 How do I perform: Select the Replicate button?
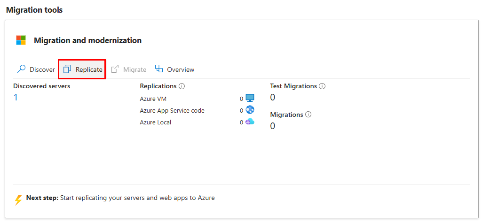[x=82, y=69]
